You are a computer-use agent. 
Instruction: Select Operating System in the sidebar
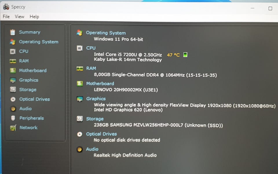pos(39,42)
